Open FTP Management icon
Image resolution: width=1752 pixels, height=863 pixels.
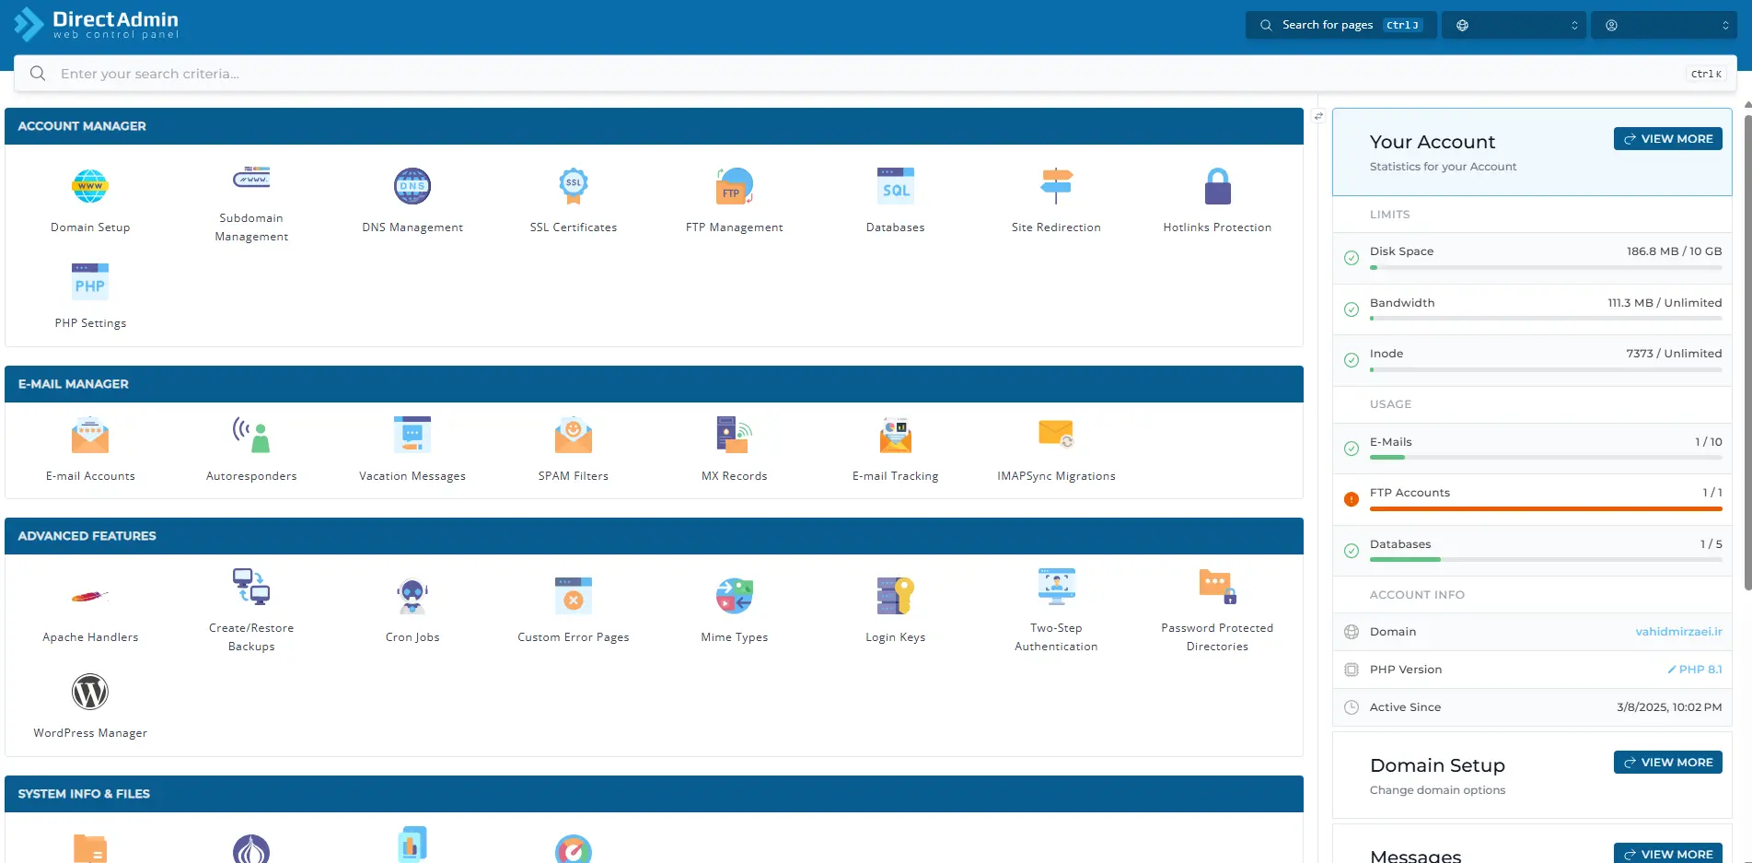(x=735, y=186)
